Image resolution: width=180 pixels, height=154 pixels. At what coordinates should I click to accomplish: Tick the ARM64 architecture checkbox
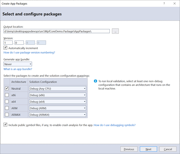pos(7,115)
